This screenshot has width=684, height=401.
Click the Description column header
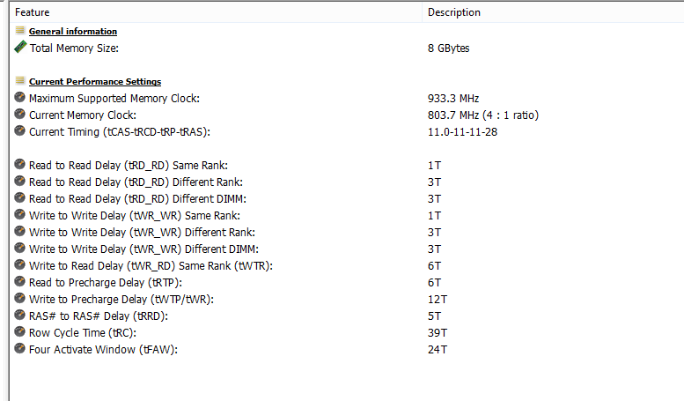pos(553,12)
